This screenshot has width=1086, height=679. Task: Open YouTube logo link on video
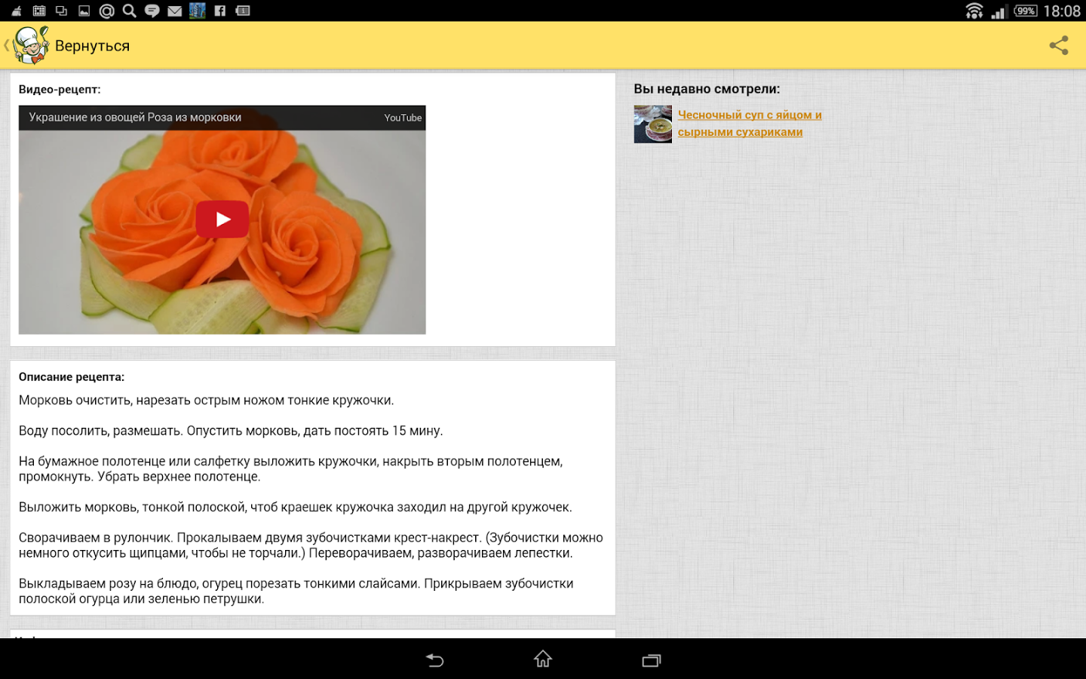(403, 118)
